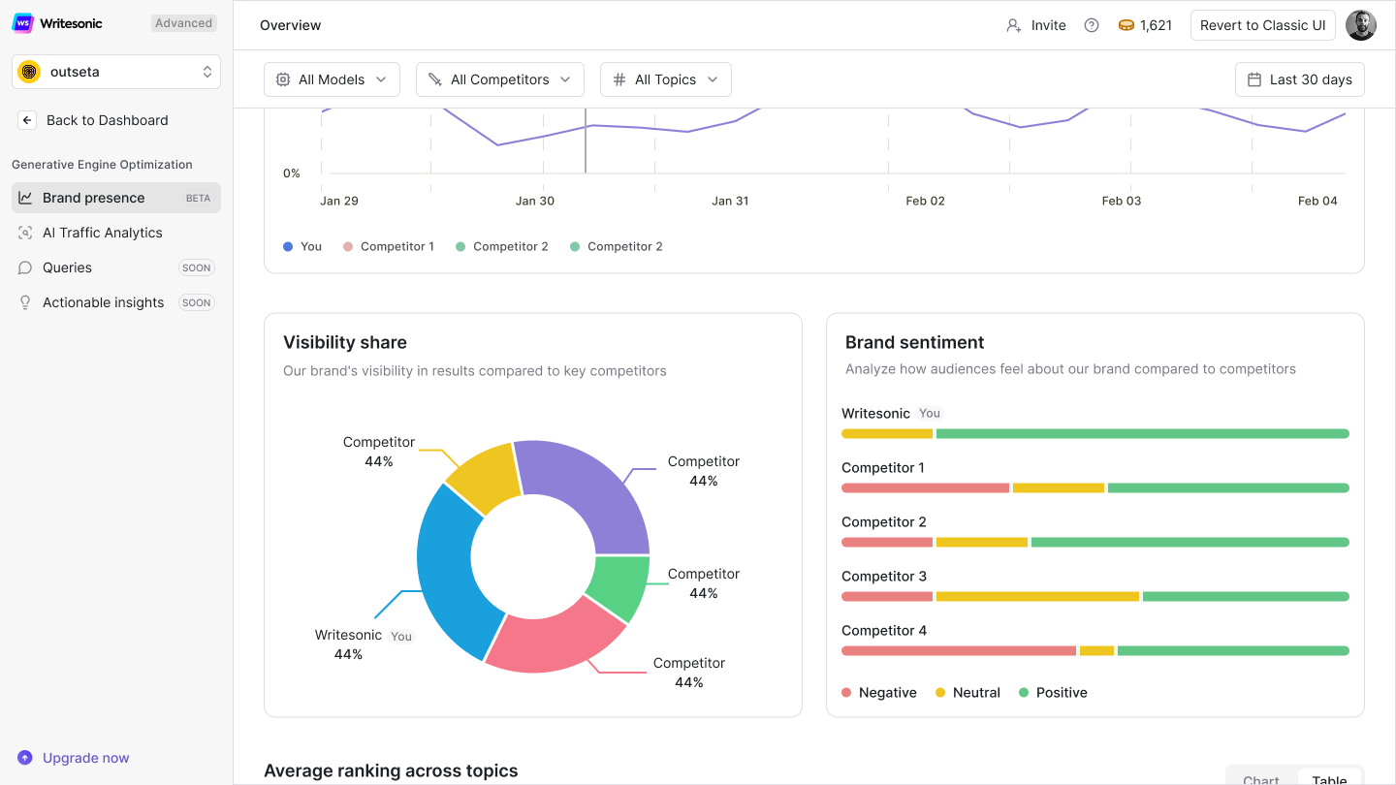
Task: Select Queries sidebar item
Action: 116,267
